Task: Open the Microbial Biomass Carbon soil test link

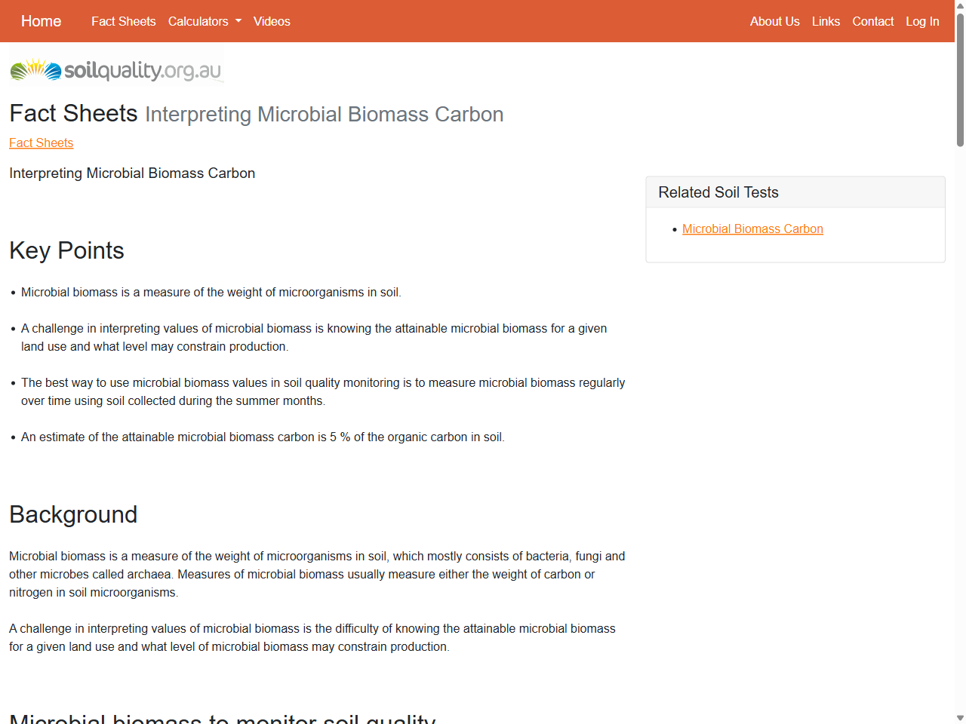Action: (x=752, y=229)
